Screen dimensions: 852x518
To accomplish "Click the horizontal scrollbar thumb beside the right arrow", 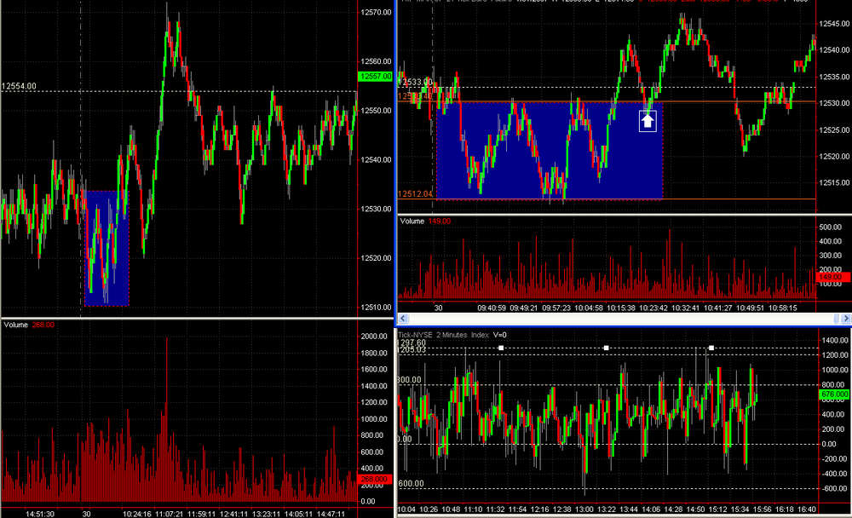I will tap(837, 319).
